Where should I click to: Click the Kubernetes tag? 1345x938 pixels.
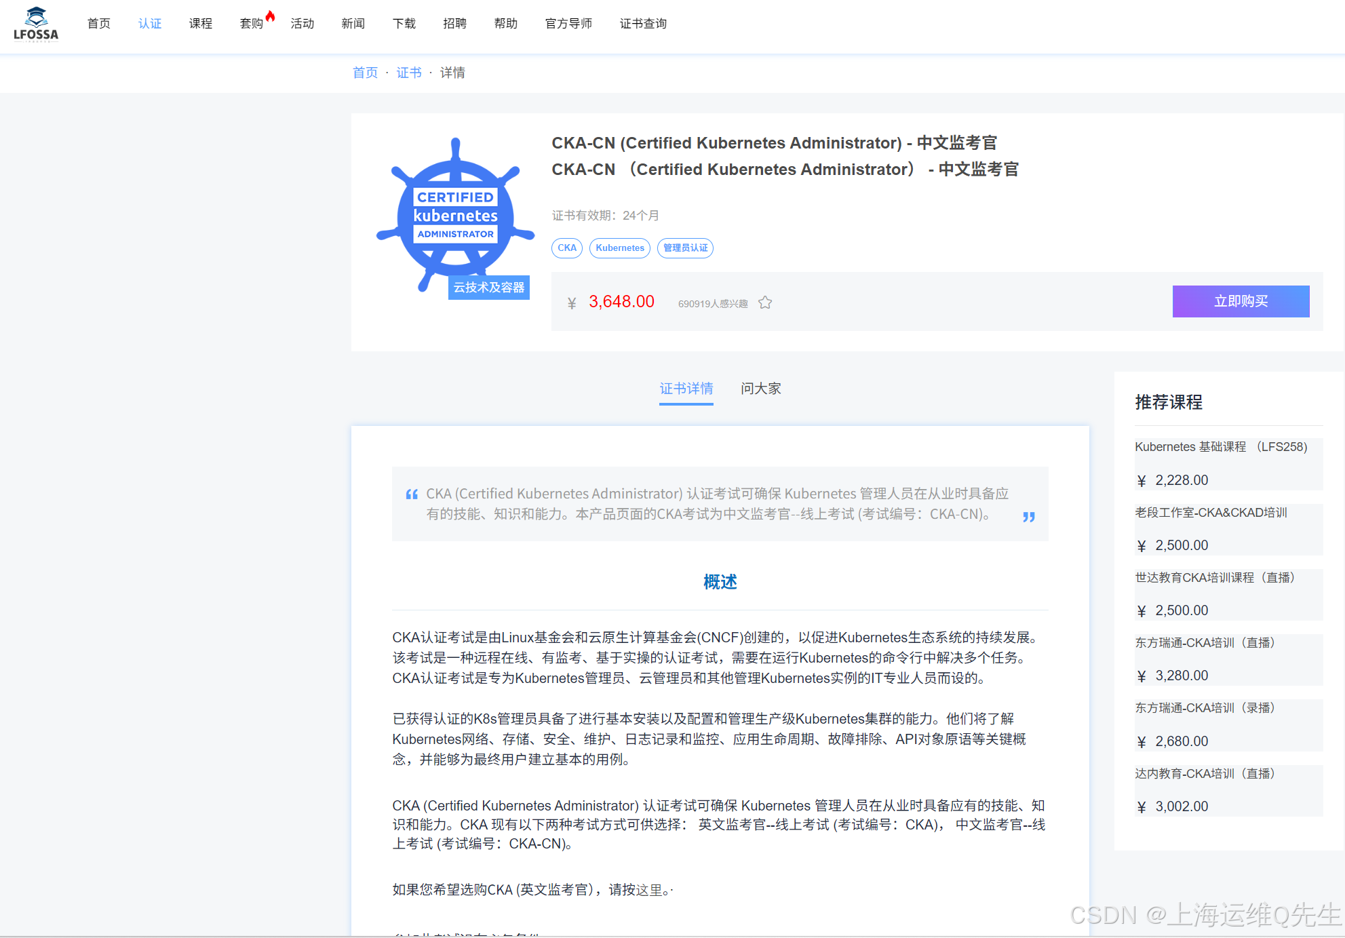coord(620,248)
